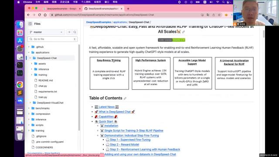Open CODEOWNERS in file tree
This screenshot has width=279, height=157.
click(44, 147)
